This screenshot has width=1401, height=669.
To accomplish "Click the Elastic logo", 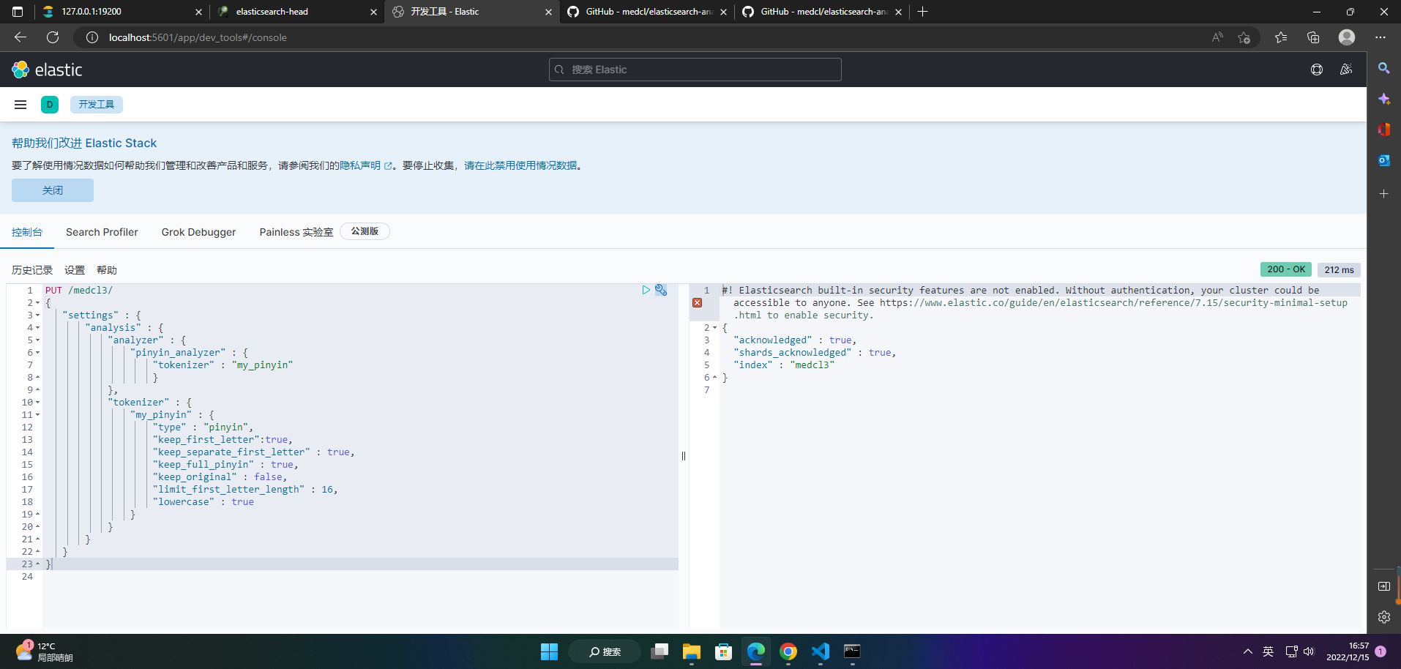I will click(x=47, y=70).
